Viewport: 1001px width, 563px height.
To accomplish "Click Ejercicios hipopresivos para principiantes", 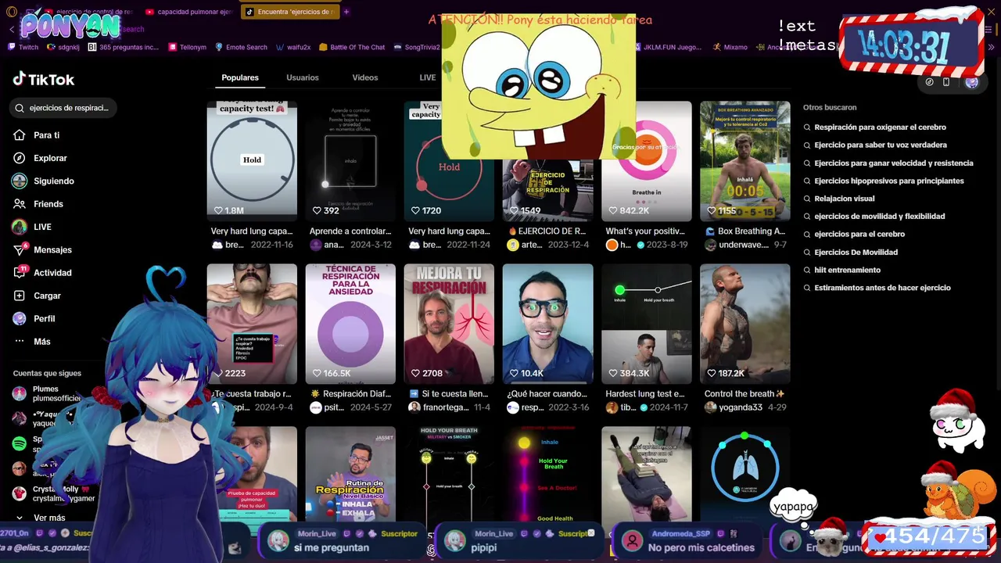I will [889, 181].
